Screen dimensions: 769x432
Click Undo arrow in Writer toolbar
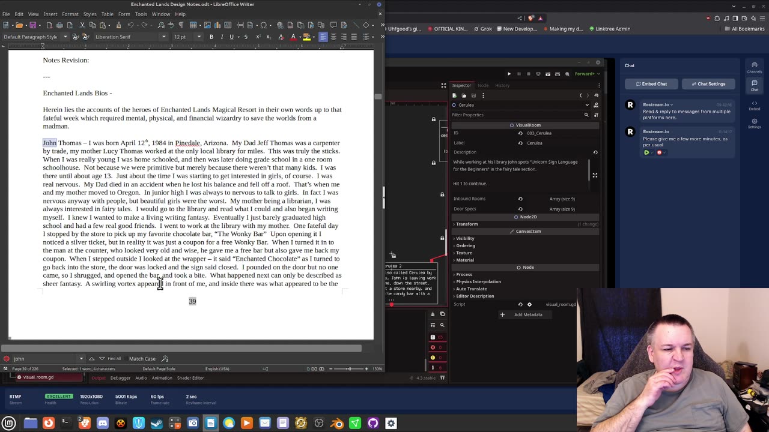click(x=130, y=25)
